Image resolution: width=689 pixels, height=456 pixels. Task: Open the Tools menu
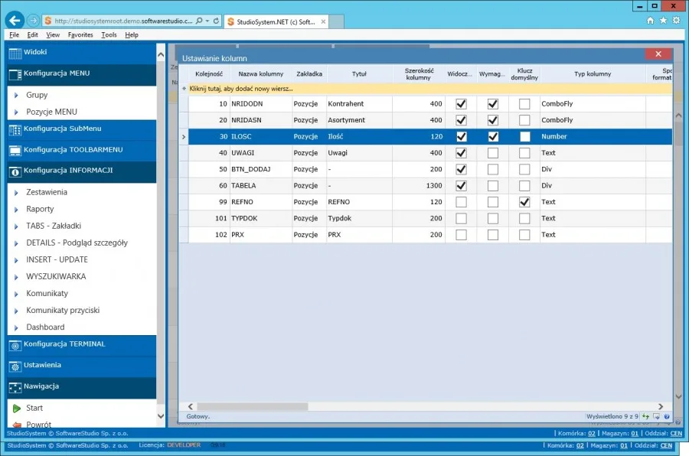[109, 34]
